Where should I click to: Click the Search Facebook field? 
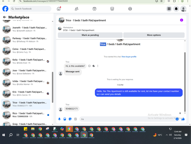[x=31, y=9]
